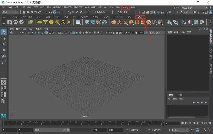
Task: Click the V-Ray sun light shelf icon
Action: (x=69, y=22)
